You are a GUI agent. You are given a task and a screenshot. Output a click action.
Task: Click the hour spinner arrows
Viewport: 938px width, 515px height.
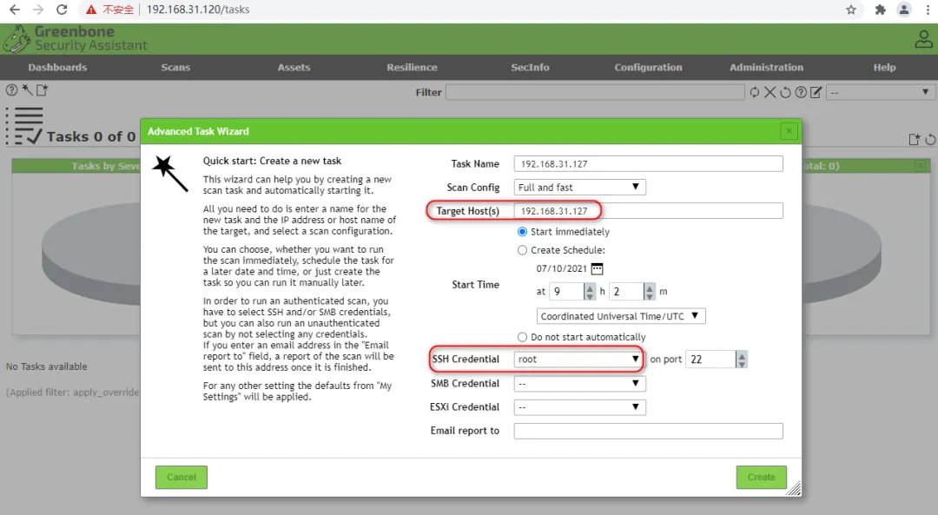590,291
